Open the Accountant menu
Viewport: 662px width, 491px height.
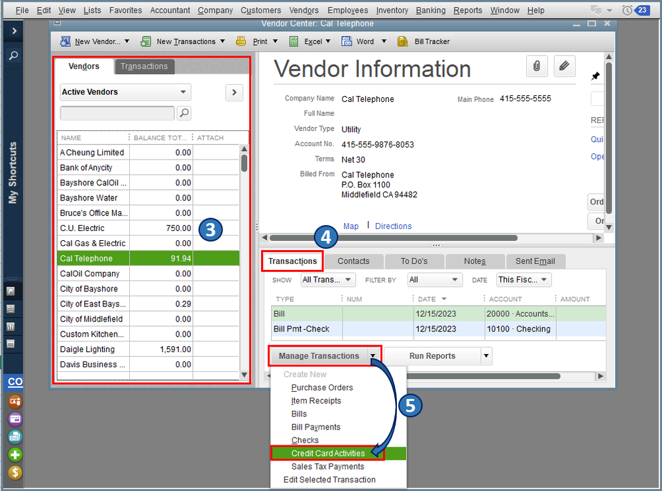[x=170, y=10]
